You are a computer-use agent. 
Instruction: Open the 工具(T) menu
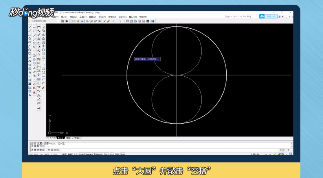pos(83,17)
